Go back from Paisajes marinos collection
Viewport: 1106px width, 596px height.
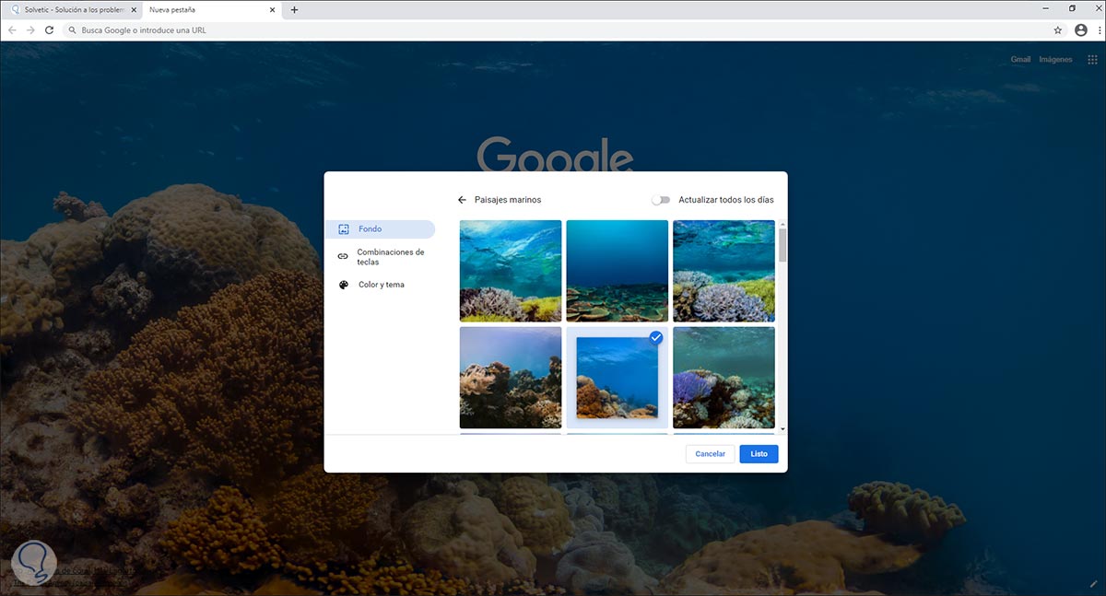(x=462, y=200)
